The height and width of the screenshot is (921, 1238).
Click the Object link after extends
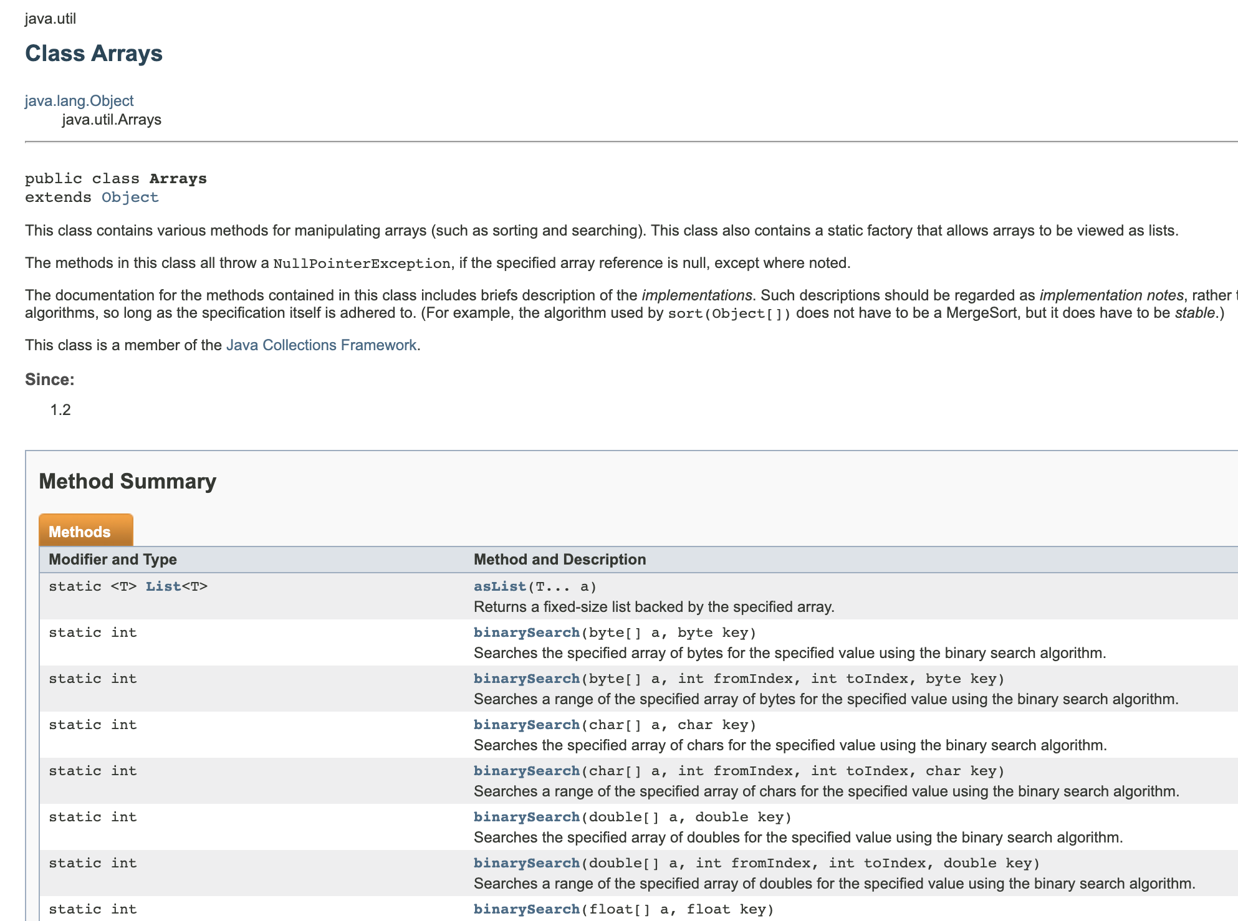(130, 198)
